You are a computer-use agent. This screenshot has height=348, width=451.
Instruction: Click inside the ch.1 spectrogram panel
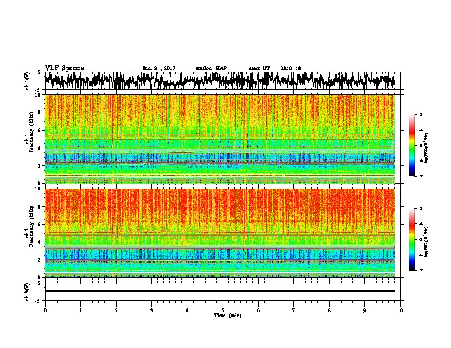point(220,139)
